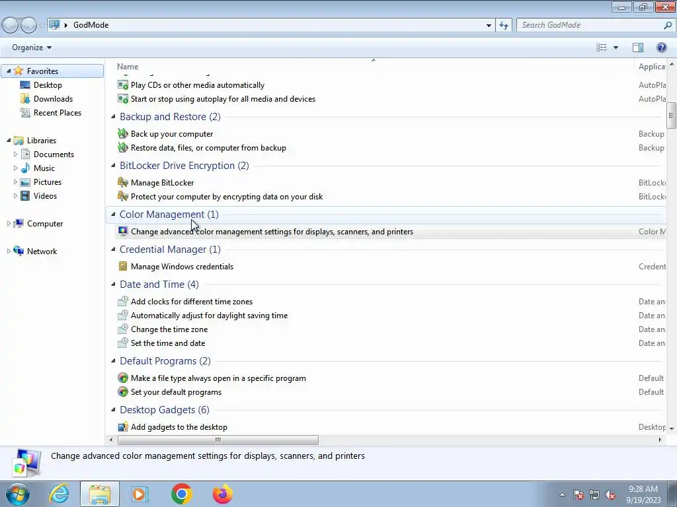
Task: Collapse the Date and Time group
Action: click(113, 284)
